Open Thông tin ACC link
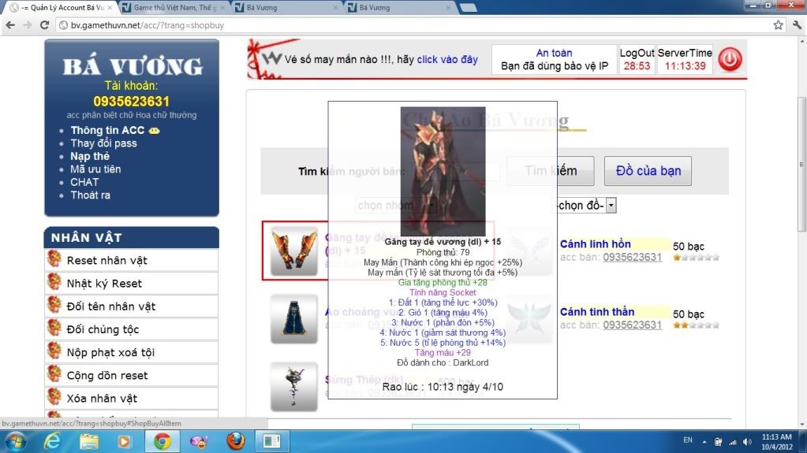The height and width of the screenshot is (453, 807). pyautogui.click(x=107, y=131)
